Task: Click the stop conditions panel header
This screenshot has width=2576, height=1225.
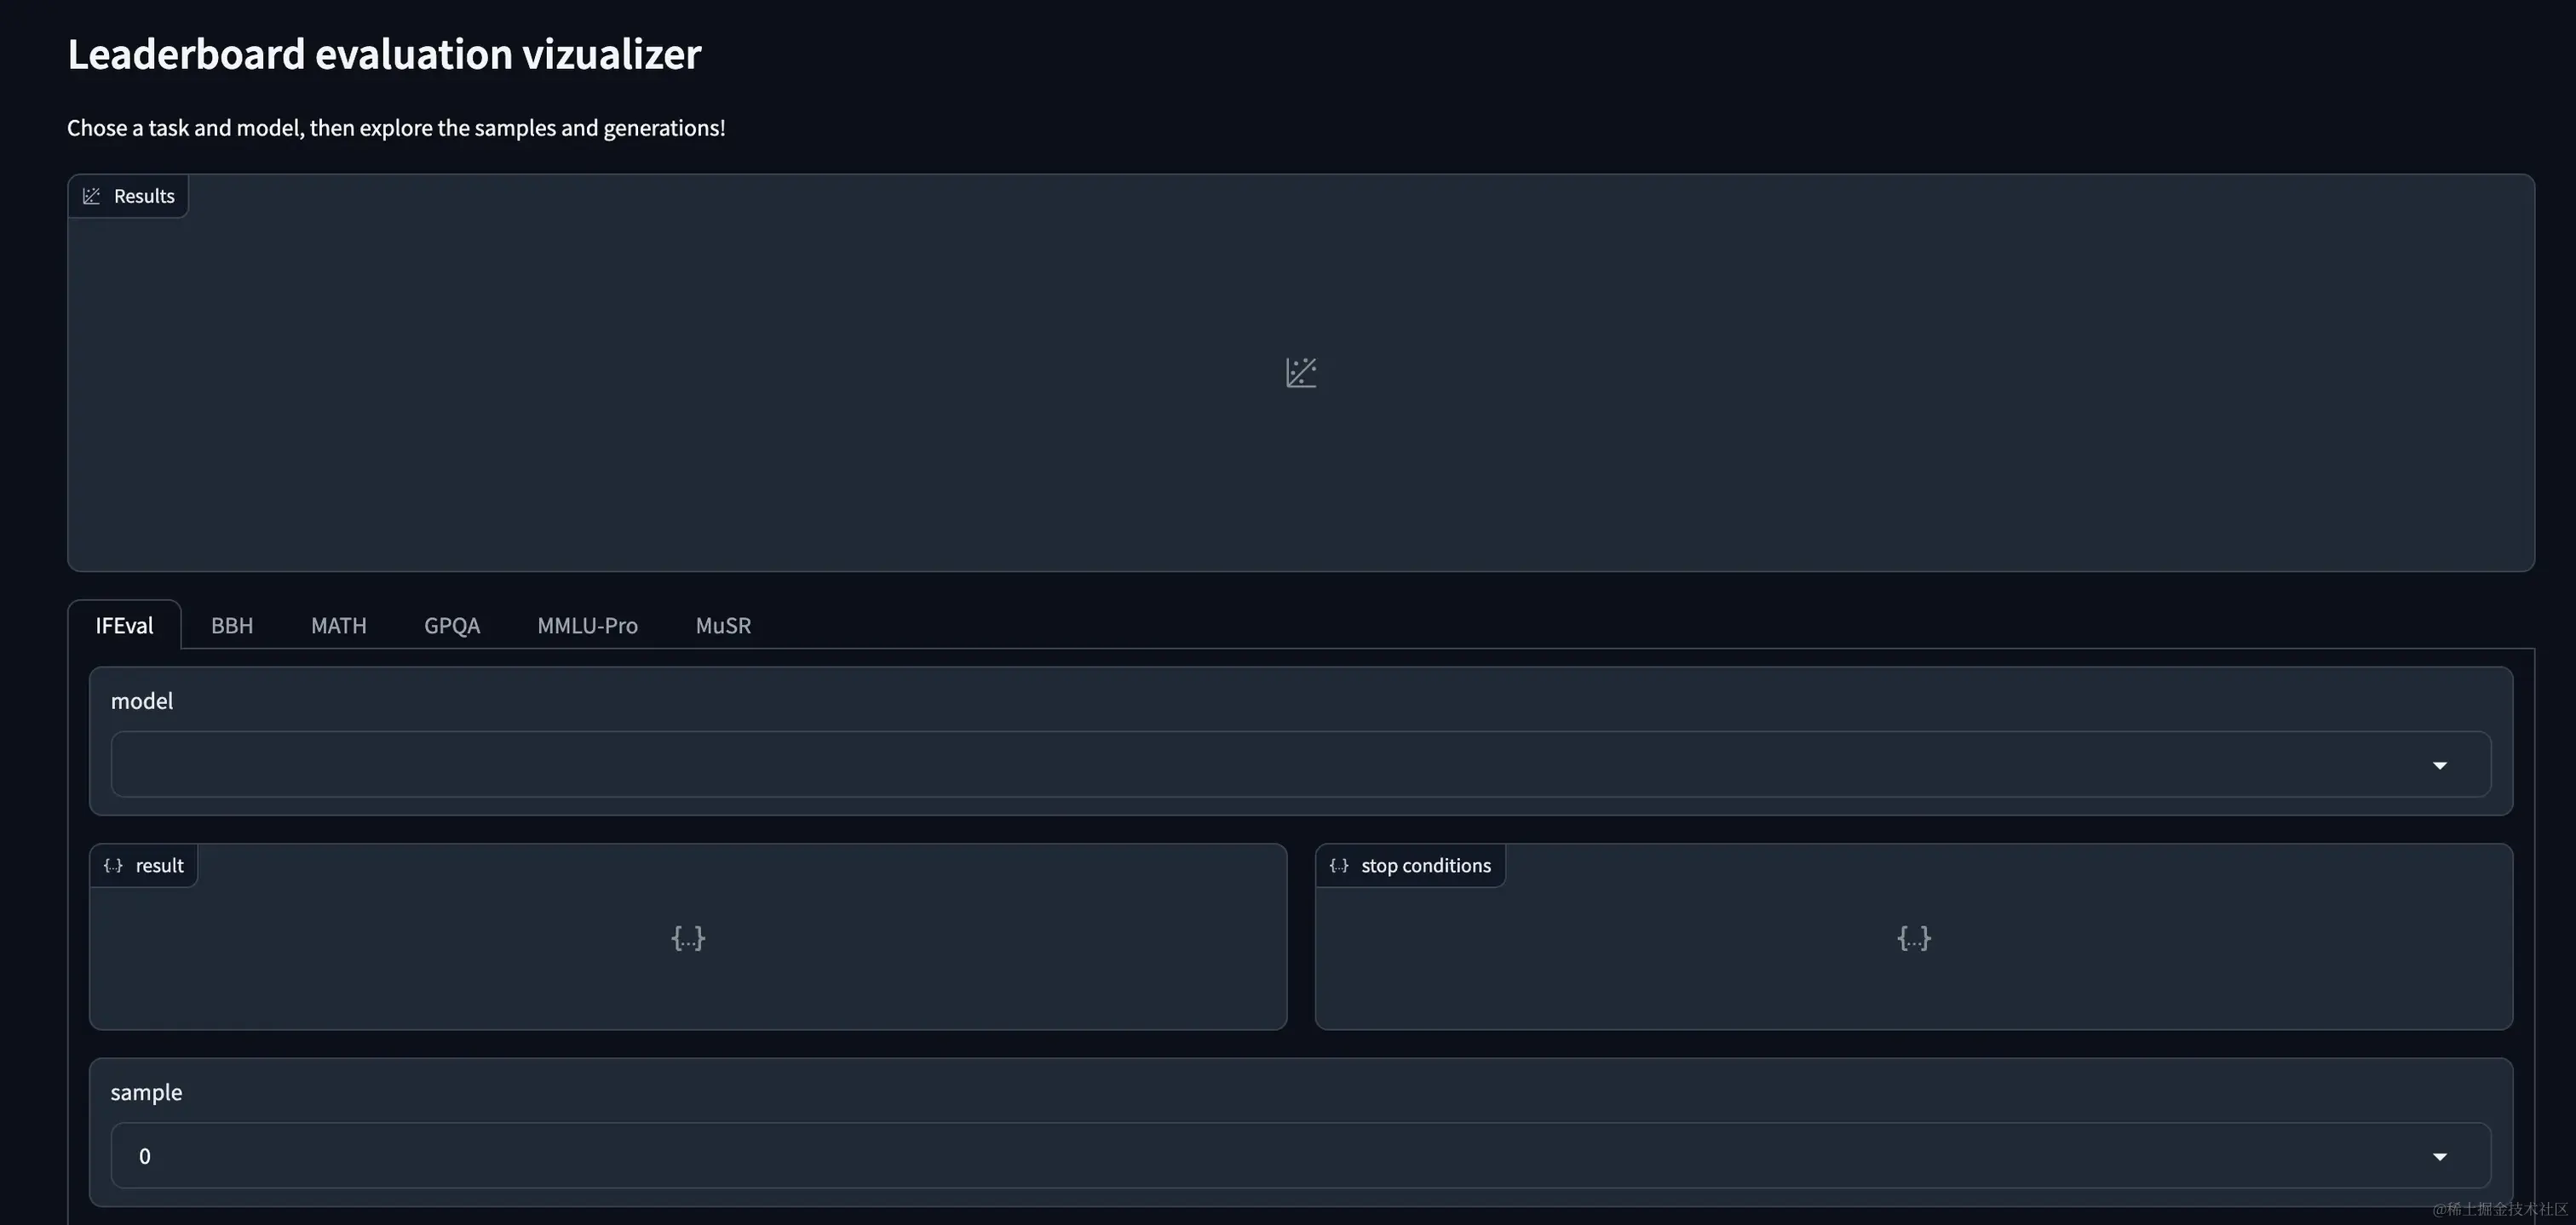Action: tap(1426, 865)
